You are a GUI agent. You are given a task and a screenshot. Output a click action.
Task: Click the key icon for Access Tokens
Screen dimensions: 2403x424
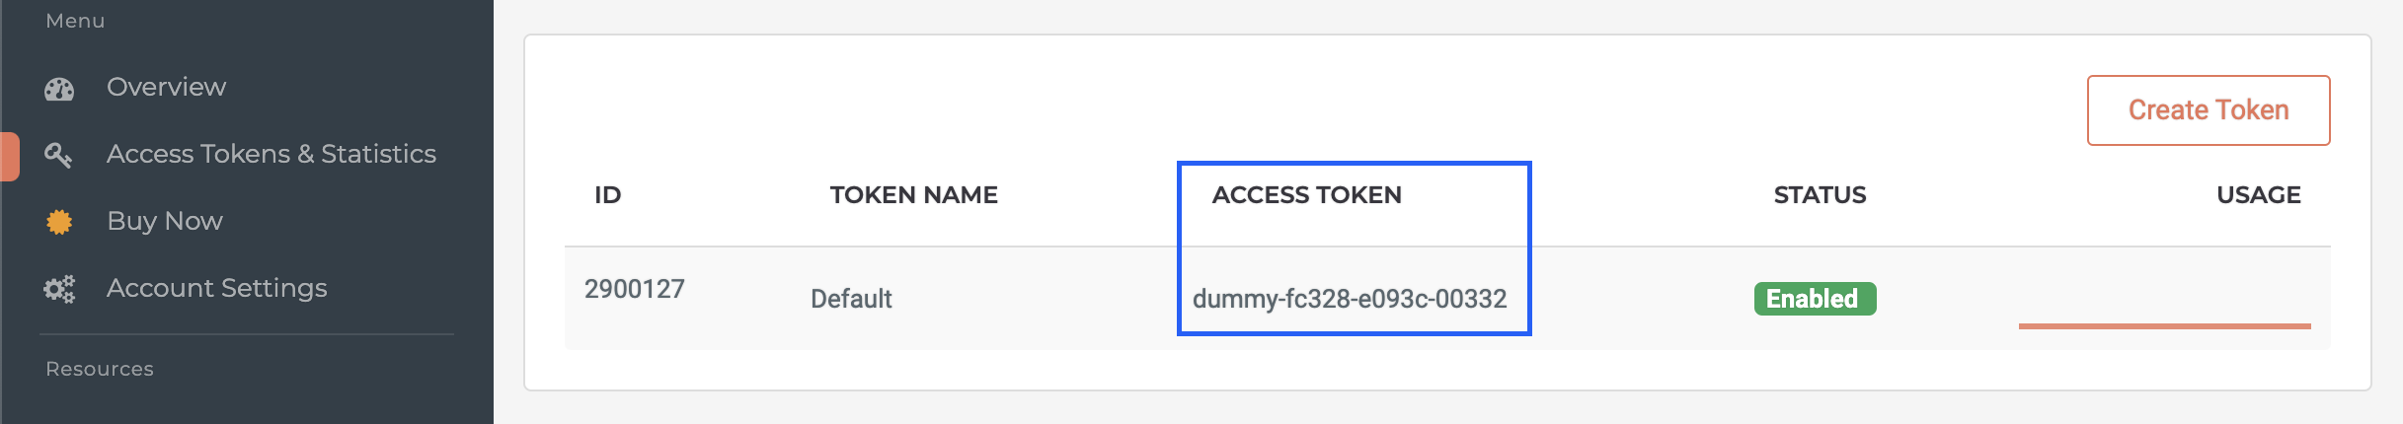[58, 155]
